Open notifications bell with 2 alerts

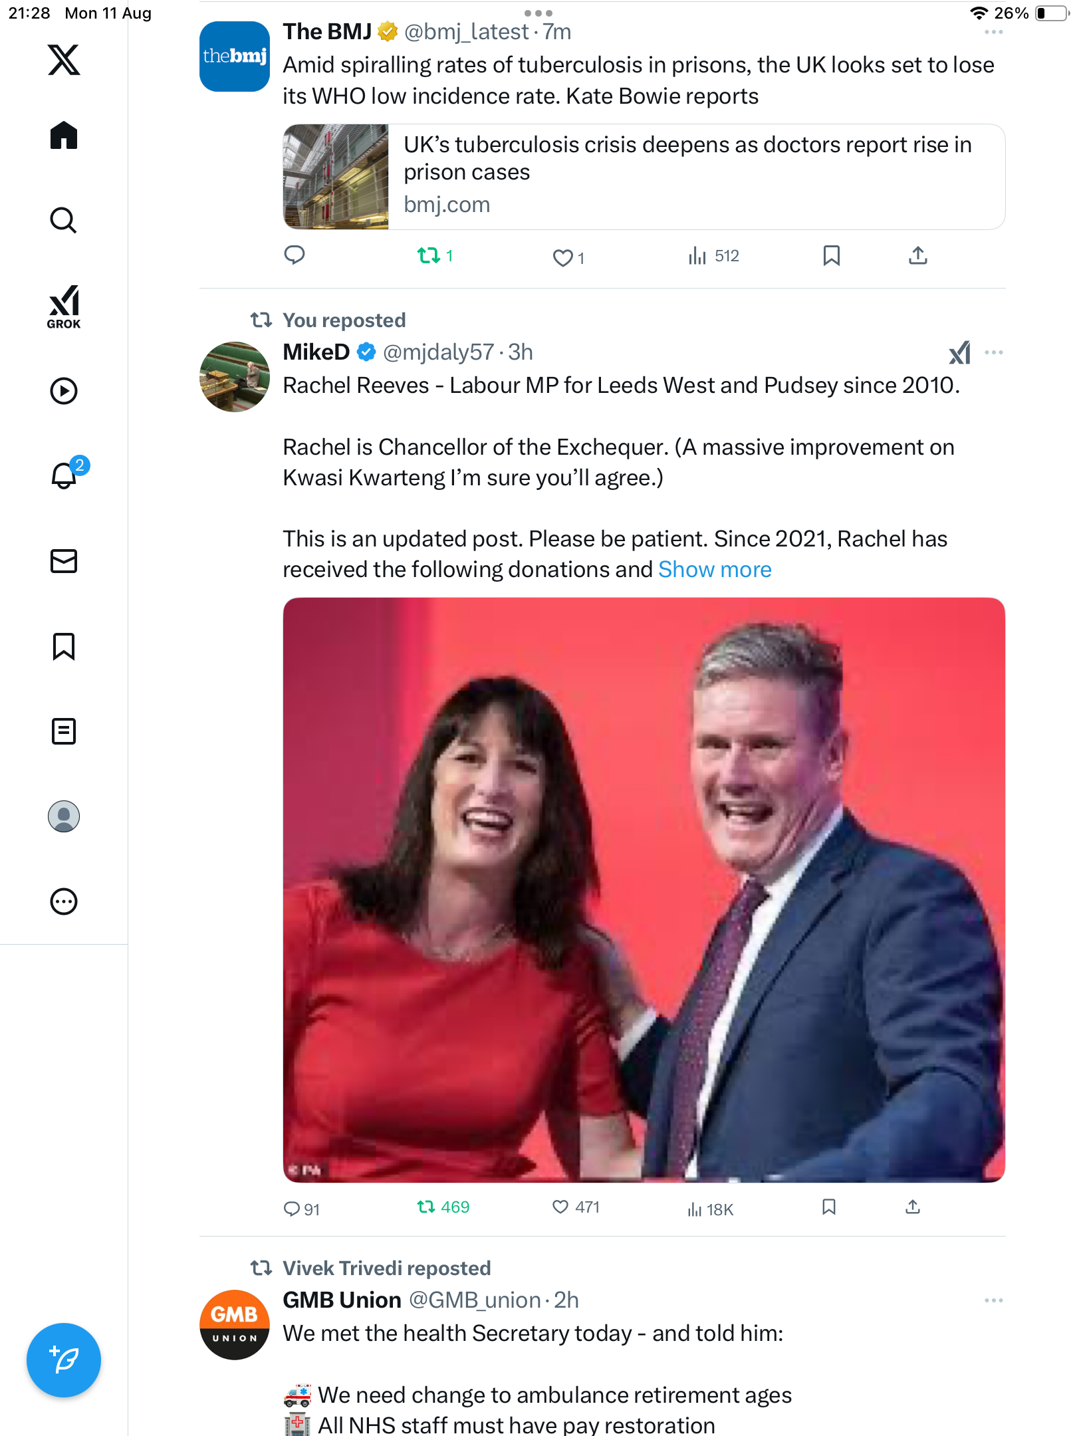pyautogui.click(x=65, y=475)
